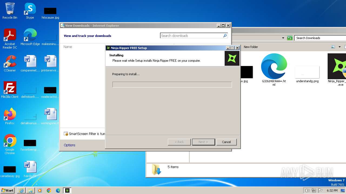Open the Recycle Bin desktop icon
346x194 pixels.
(x=10, y=11)
